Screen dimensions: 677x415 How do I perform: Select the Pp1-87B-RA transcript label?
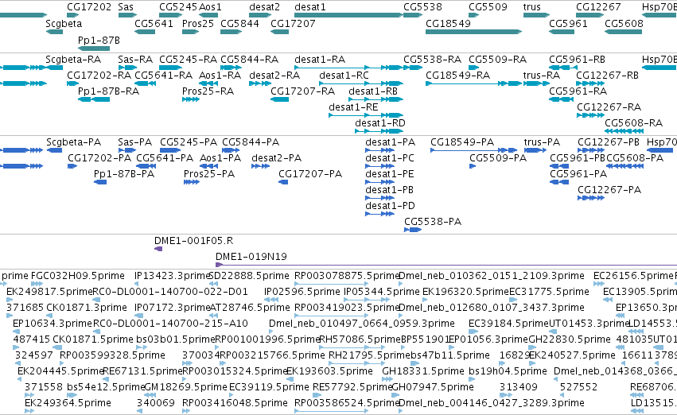[108, 91]
